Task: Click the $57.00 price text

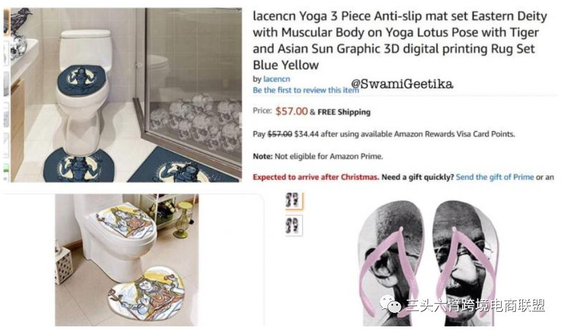Action: point(292,111)
